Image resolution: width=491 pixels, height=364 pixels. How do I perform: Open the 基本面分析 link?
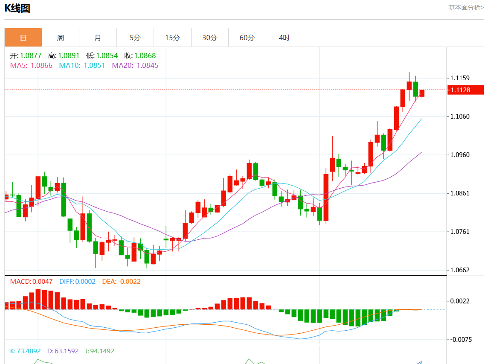[466, 7]
